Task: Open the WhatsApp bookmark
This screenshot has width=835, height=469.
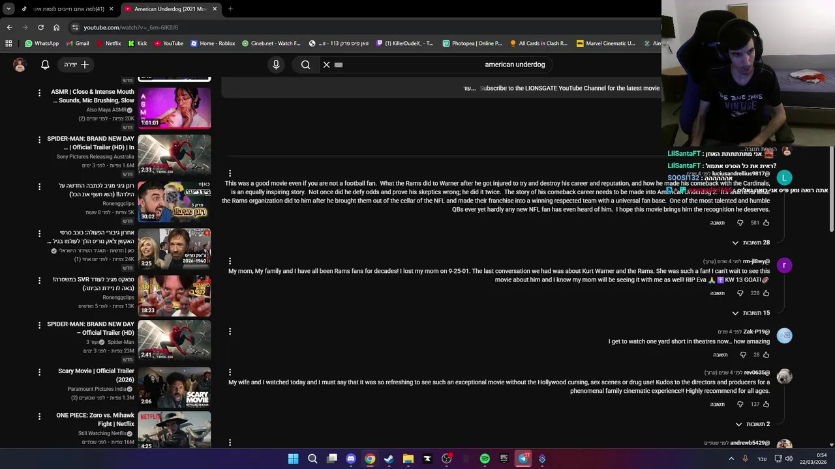Action: point(42,44)
